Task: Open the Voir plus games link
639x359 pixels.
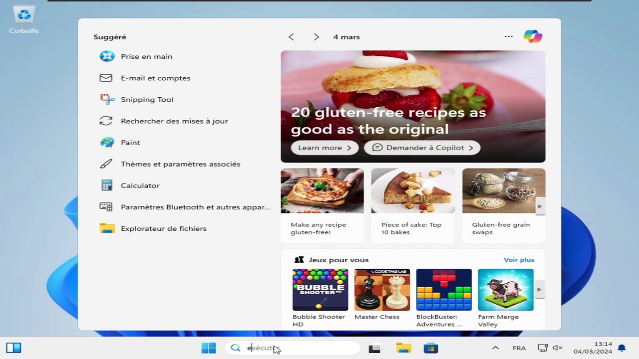Action: tap(519, 260)
